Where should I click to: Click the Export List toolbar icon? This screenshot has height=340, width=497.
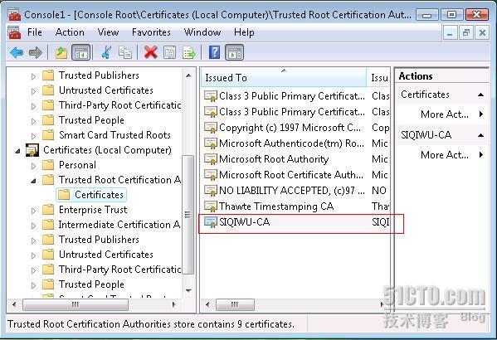(189, 52)
